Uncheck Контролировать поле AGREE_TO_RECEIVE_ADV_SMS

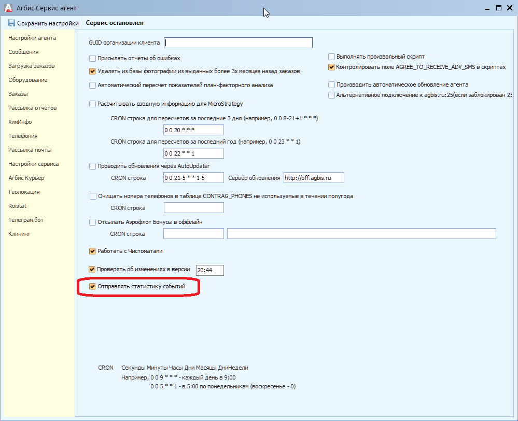pos(331,67)
